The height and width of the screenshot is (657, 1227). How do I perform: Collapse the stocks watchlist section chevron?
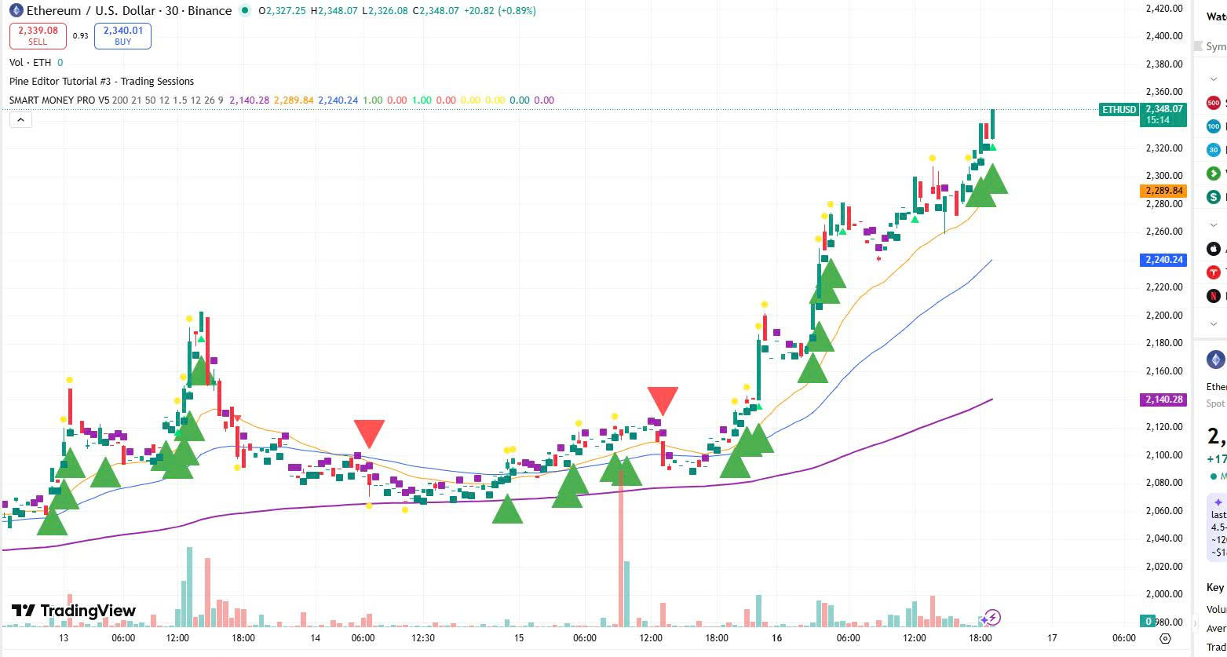pos(1213,225)
